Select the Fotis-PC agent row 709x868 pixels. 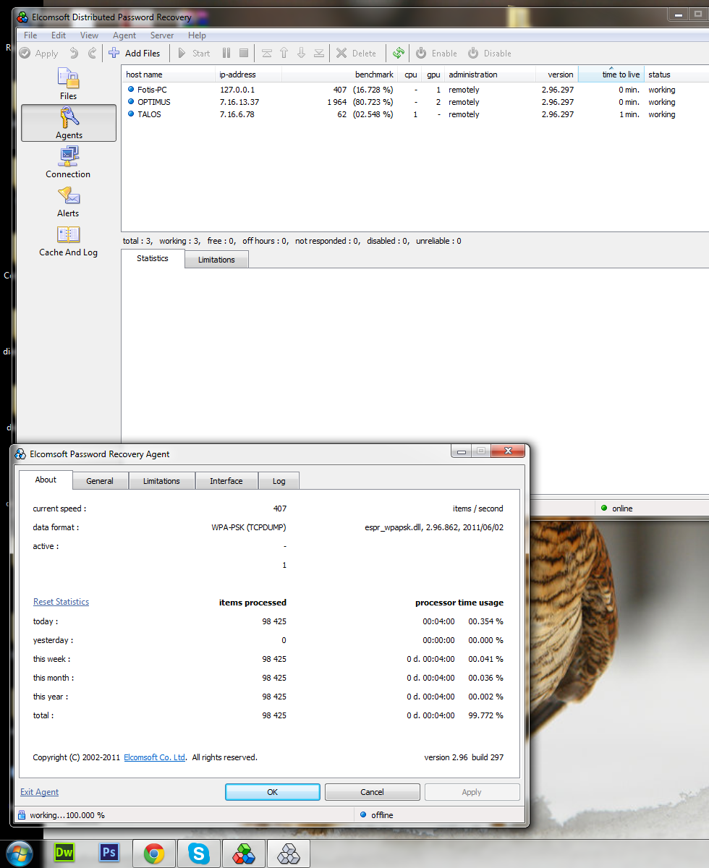tap(415, 90)
